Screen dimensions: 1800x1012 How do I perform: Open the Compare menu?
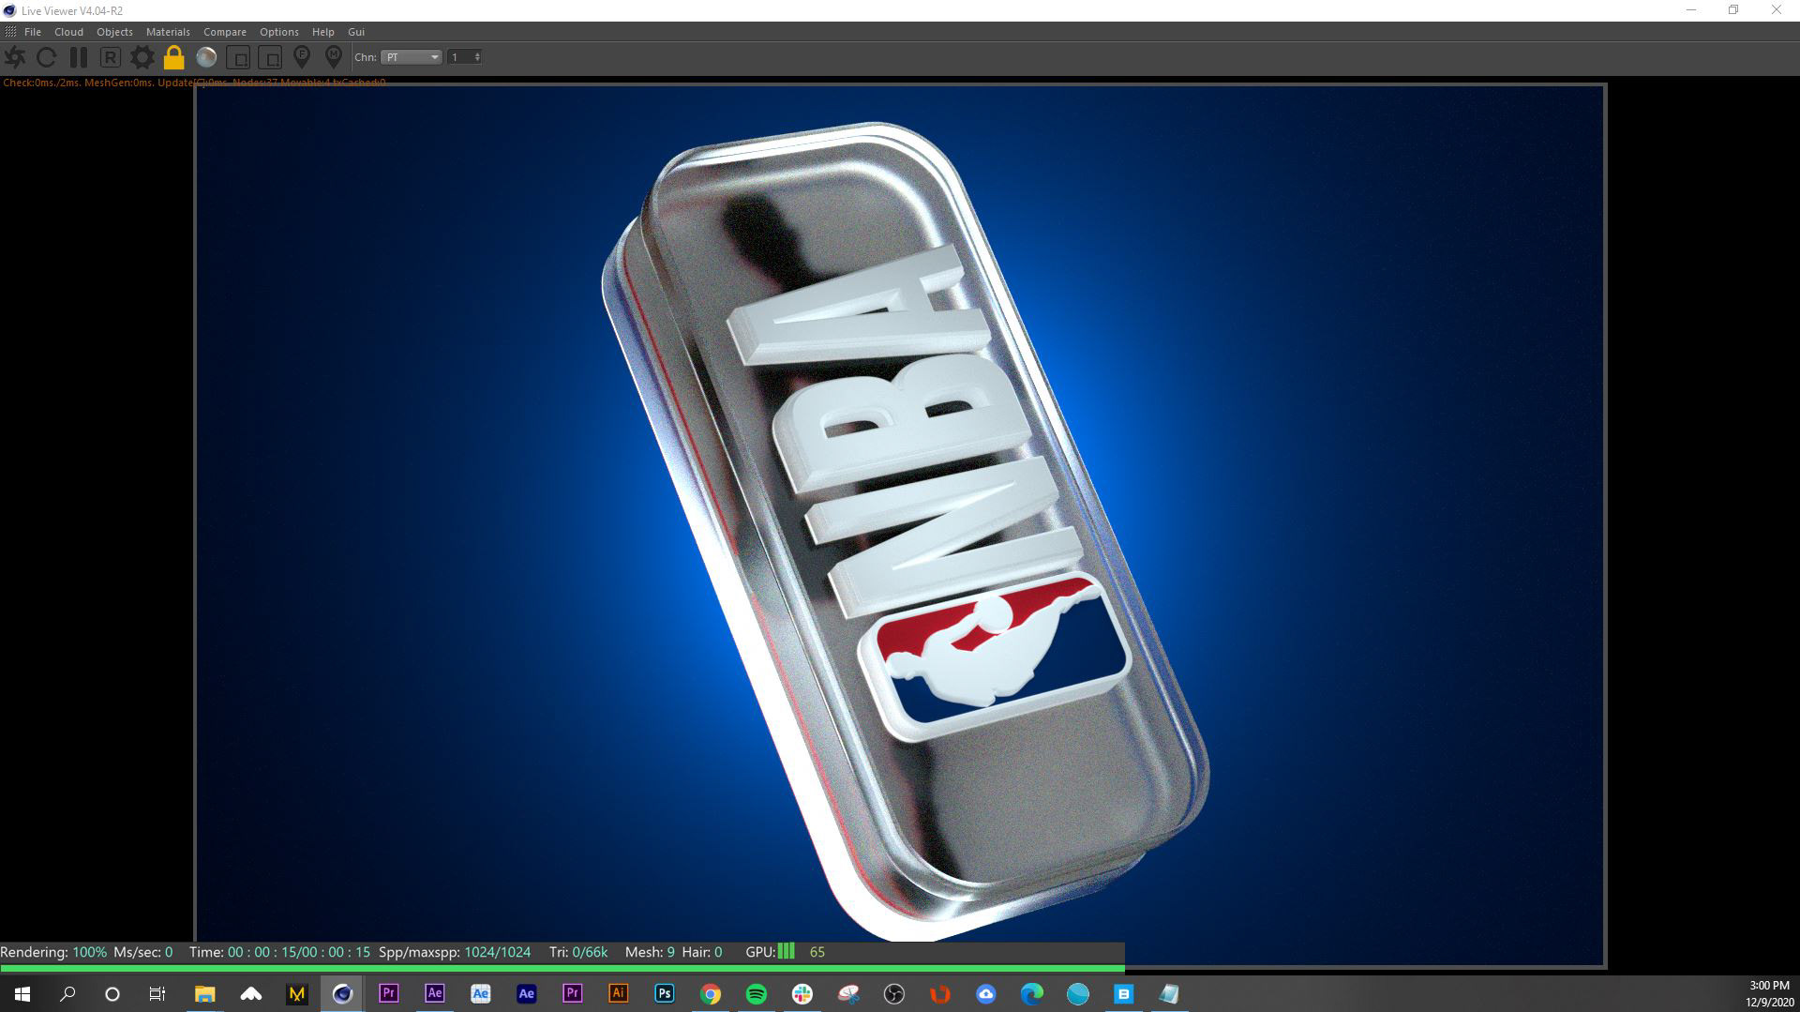(225, 32)
